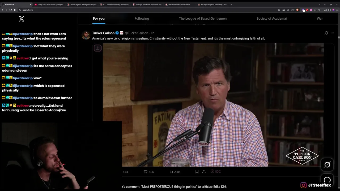Click the video download icon overlay
This screenshot has height=191, width=340.
coord(97,48)
